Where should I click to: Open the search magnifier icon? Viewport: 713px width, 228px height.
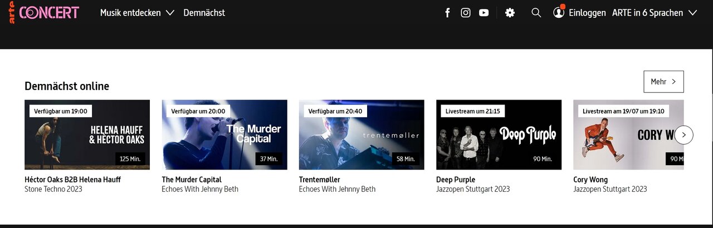tap(536, 13)
